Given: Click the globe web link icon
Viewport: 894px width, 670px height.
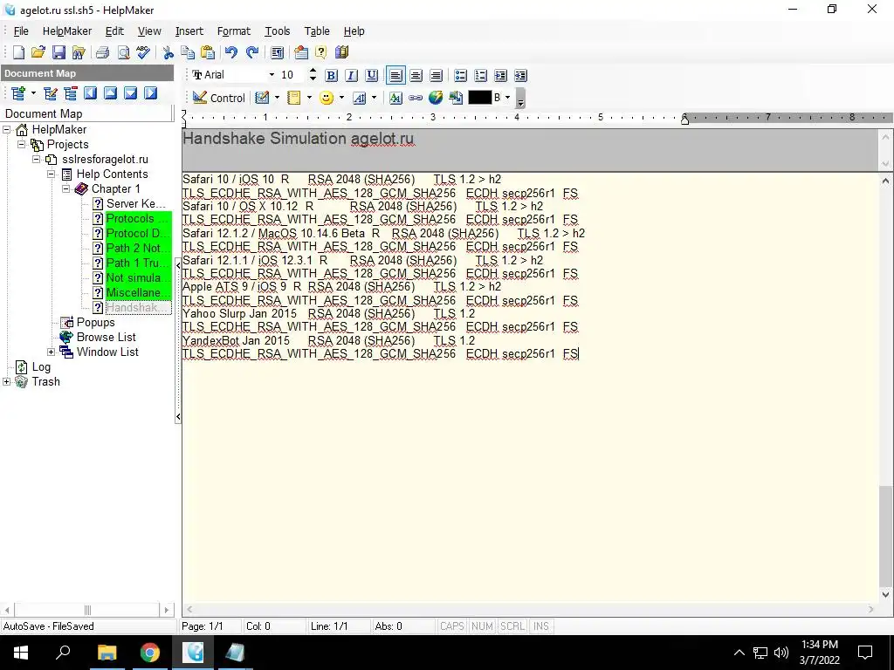Looking at the screenshot, I should tap(436, 98).
